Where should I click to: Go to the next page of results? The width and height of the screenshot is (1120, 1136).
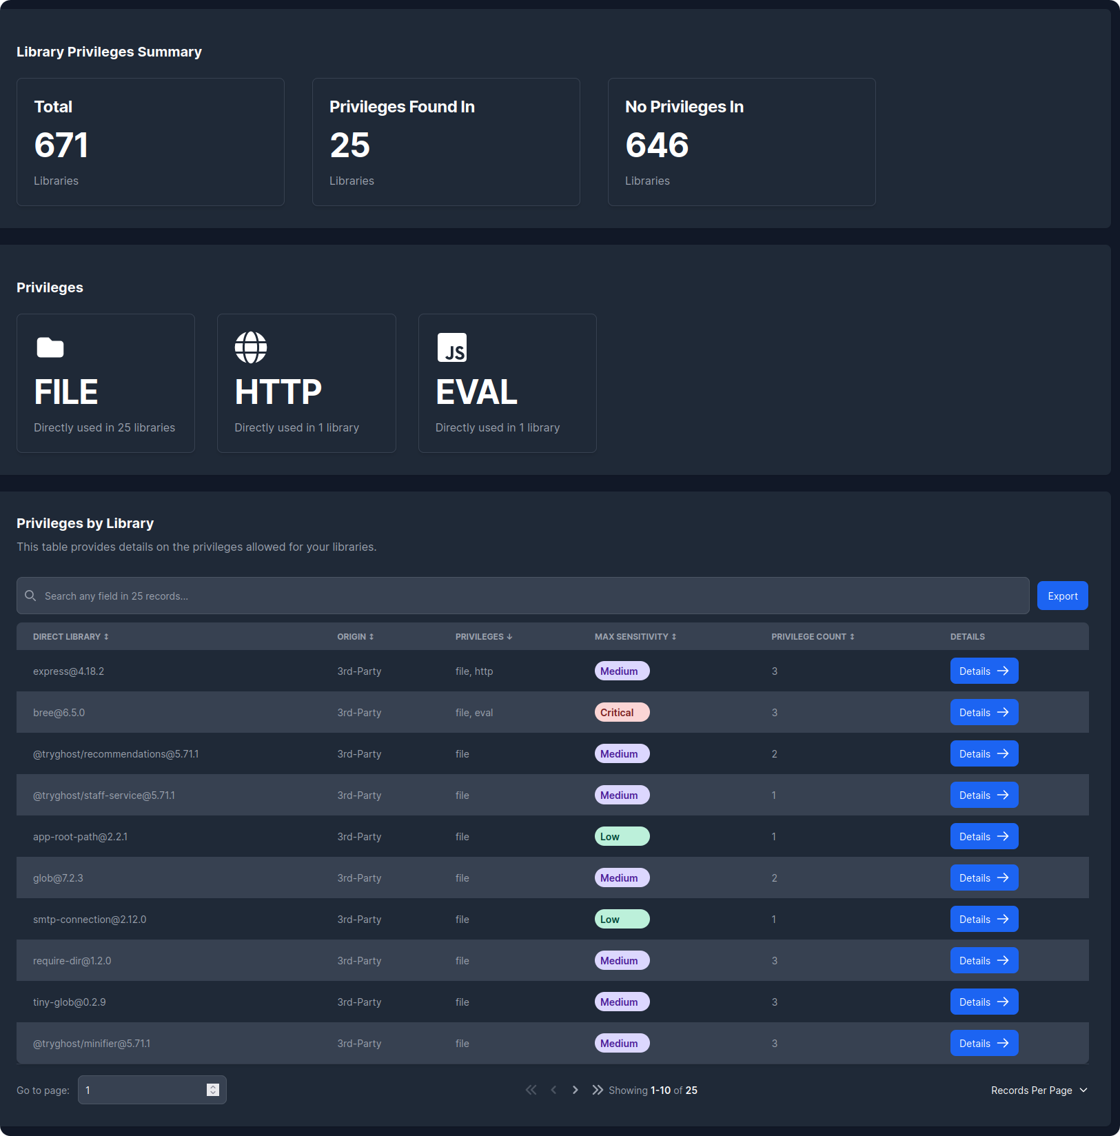pyautogui.click(x=576, y=1090)
